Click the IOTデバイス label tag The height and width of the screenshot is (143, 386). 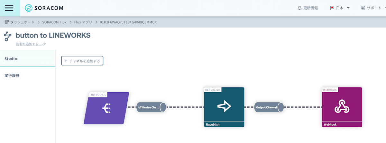point(98,95)
